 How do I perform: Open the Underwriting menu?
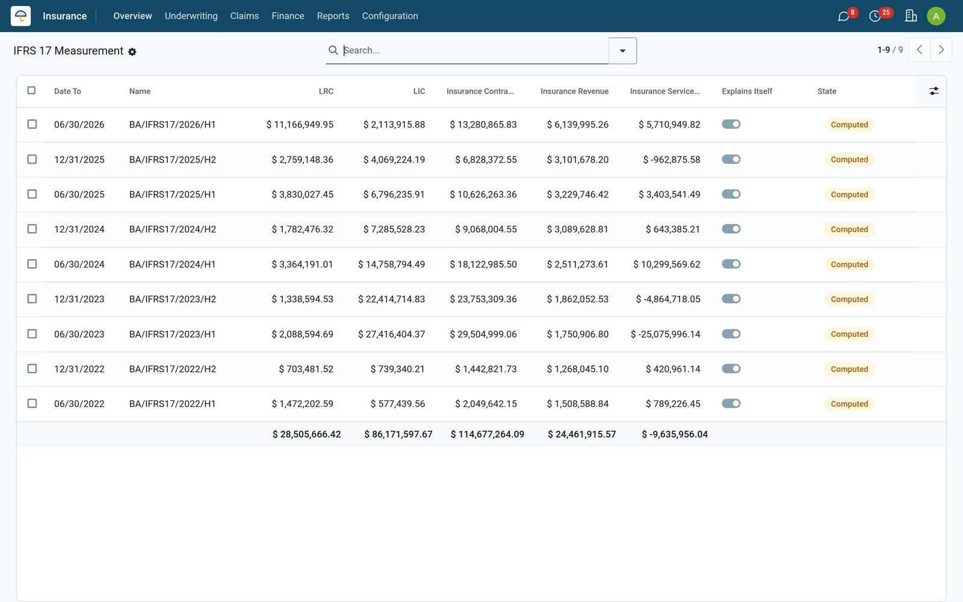click(191, 16)
